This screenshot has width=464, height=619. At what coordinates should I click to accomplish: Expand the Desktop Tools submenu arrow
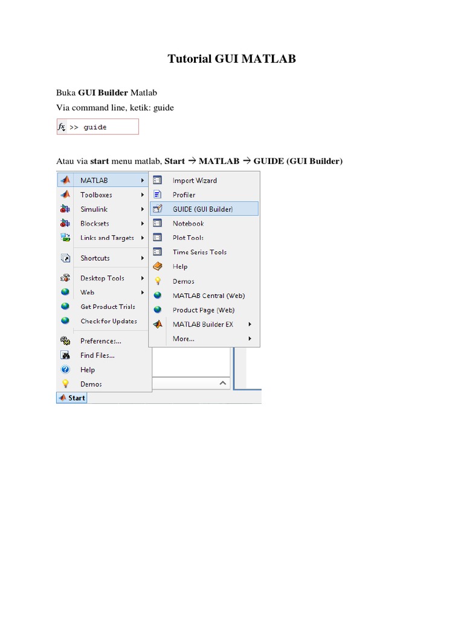[x=143, y=278]
